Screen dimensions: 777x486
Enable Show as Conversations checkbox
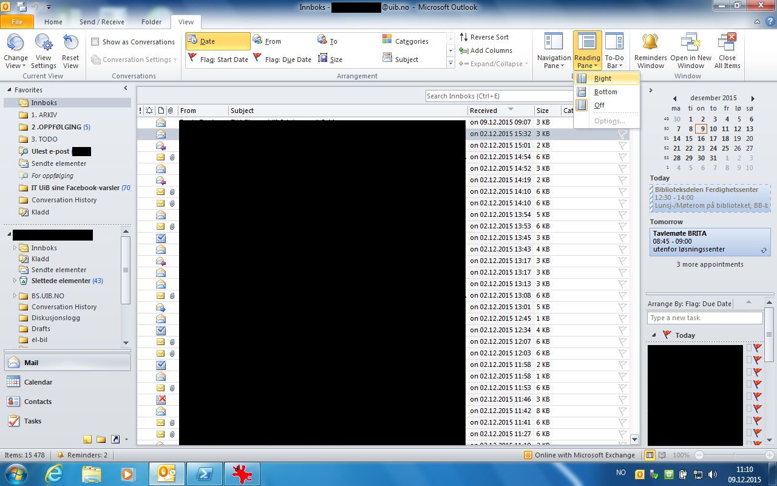[95, 42]
